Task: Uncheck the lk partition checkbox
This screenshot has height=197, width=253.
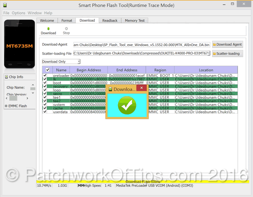Action: (45, 79)
